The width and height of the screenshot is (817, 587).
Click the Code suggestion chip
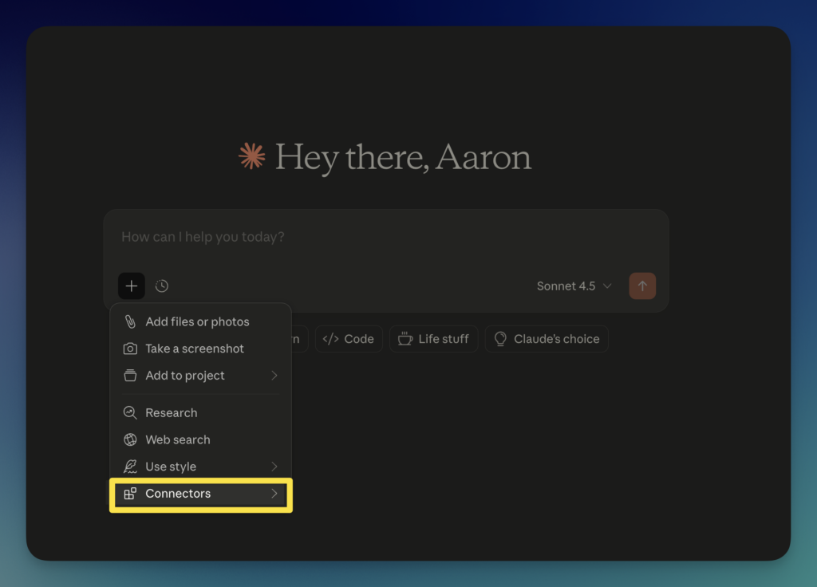click(349, 339)
